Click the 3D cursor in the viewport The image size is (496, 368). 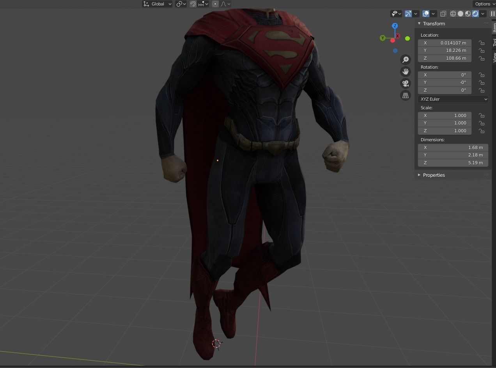coord(216,343)
